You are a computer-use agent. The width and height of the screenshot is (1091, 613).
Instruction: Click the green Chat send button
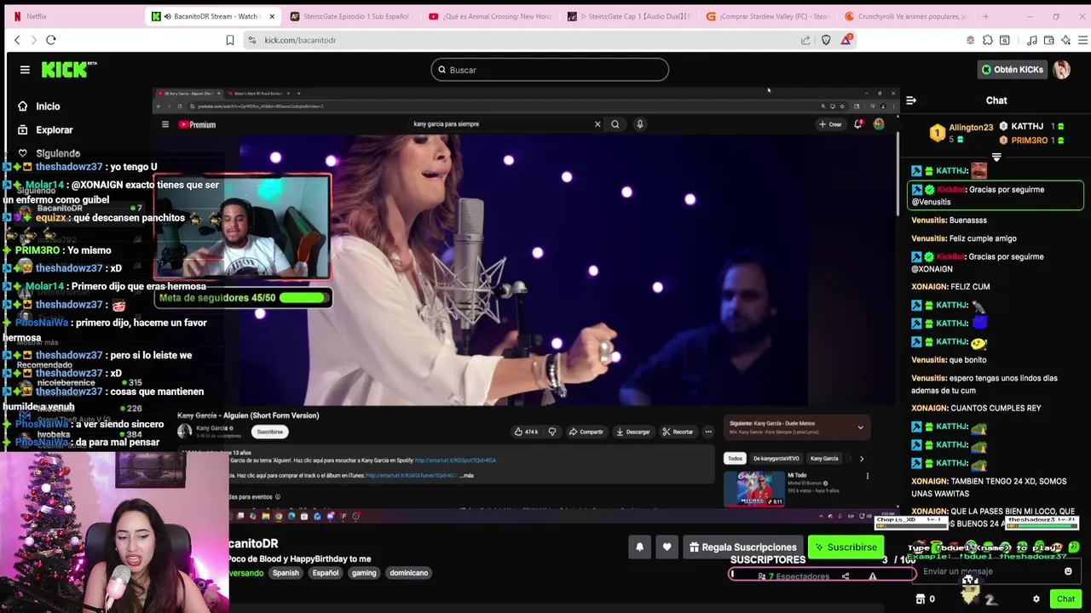tap(1065, 599)
